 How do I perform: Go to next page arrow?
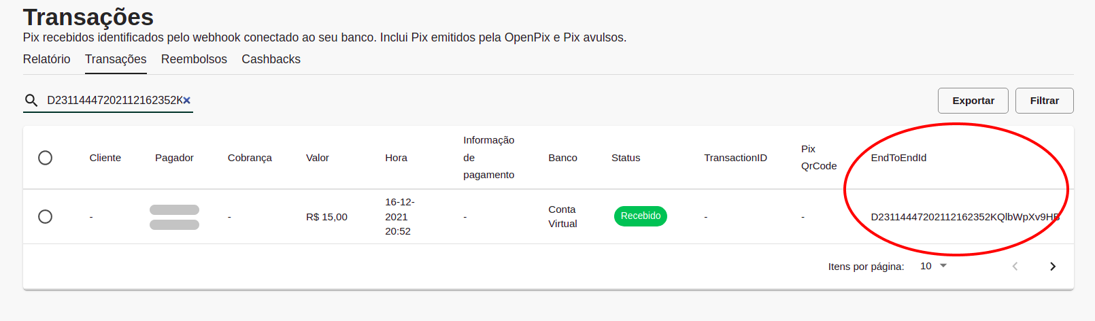pos(1052,267)
